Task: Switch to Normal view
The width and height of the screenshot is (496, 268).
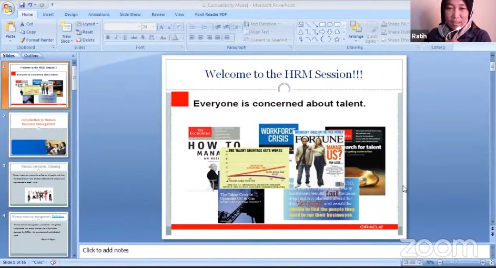Action: (406, 262)
